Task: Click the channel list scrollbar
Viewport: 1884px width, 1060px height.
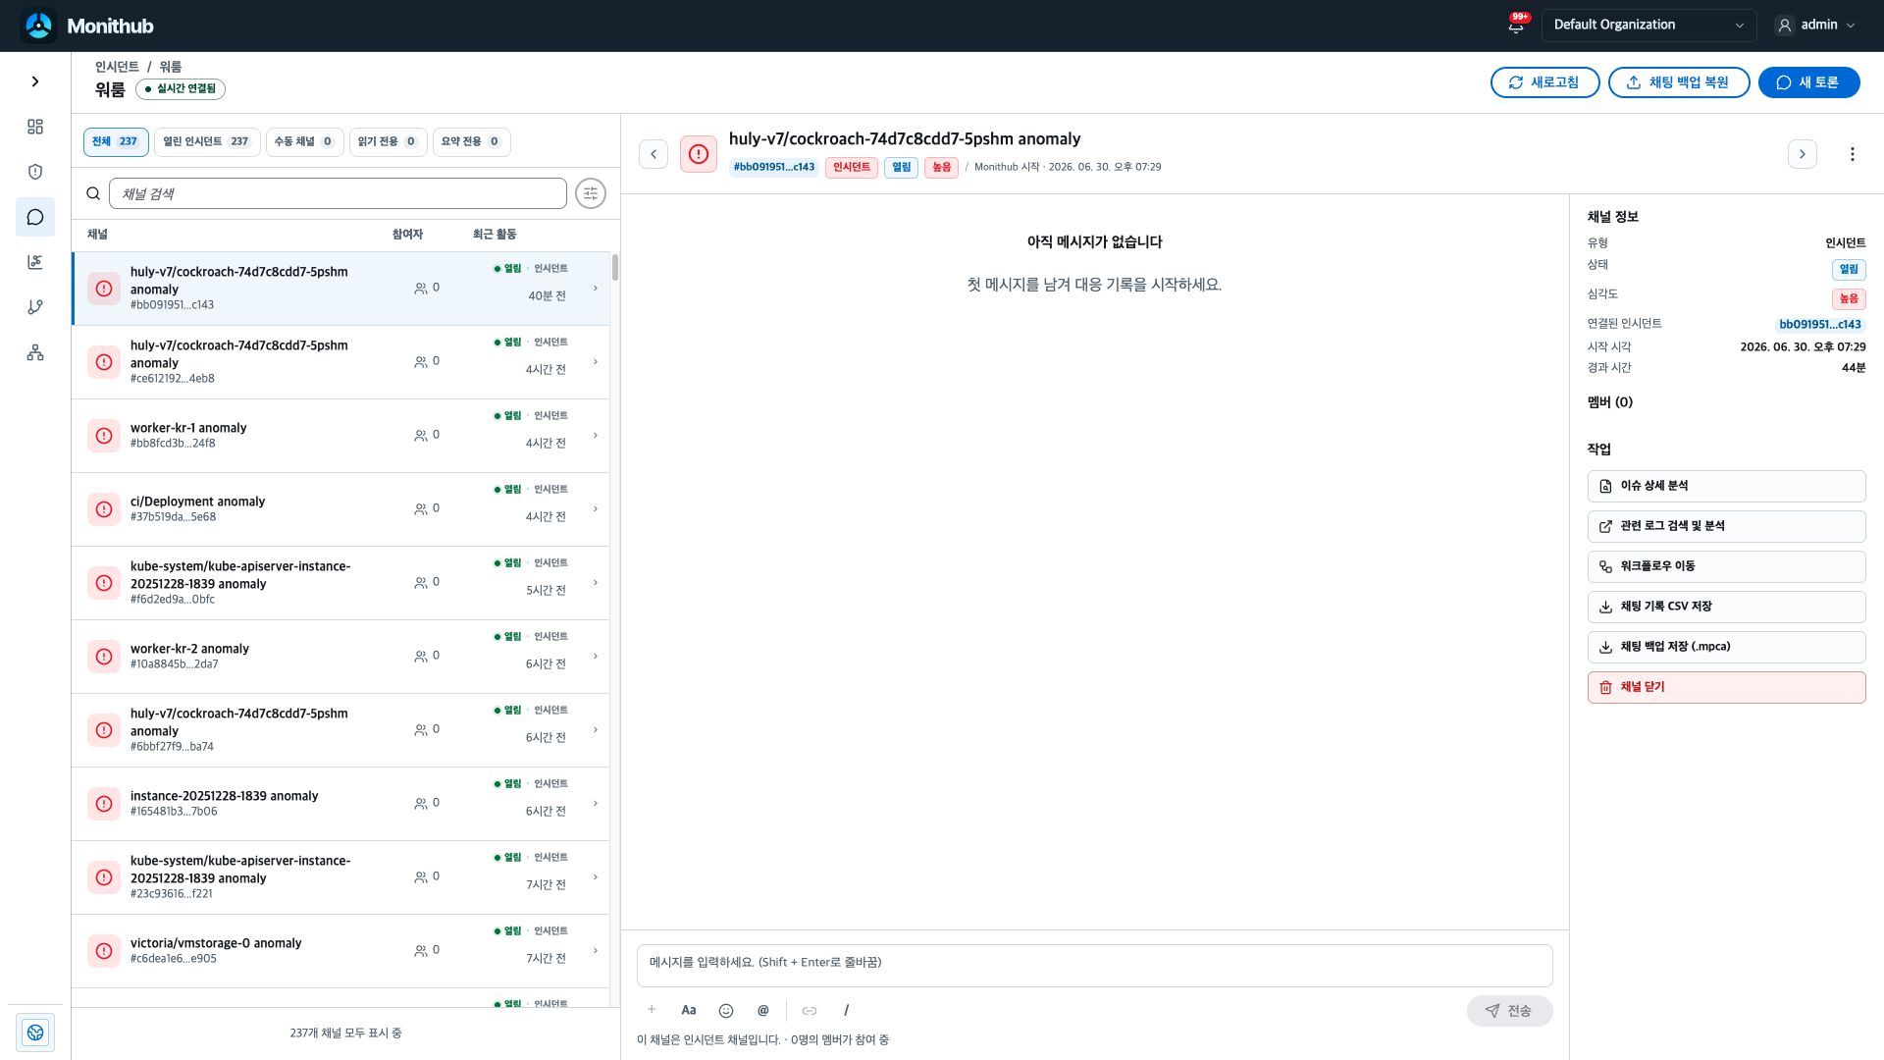Action: (x=615, y=268)
